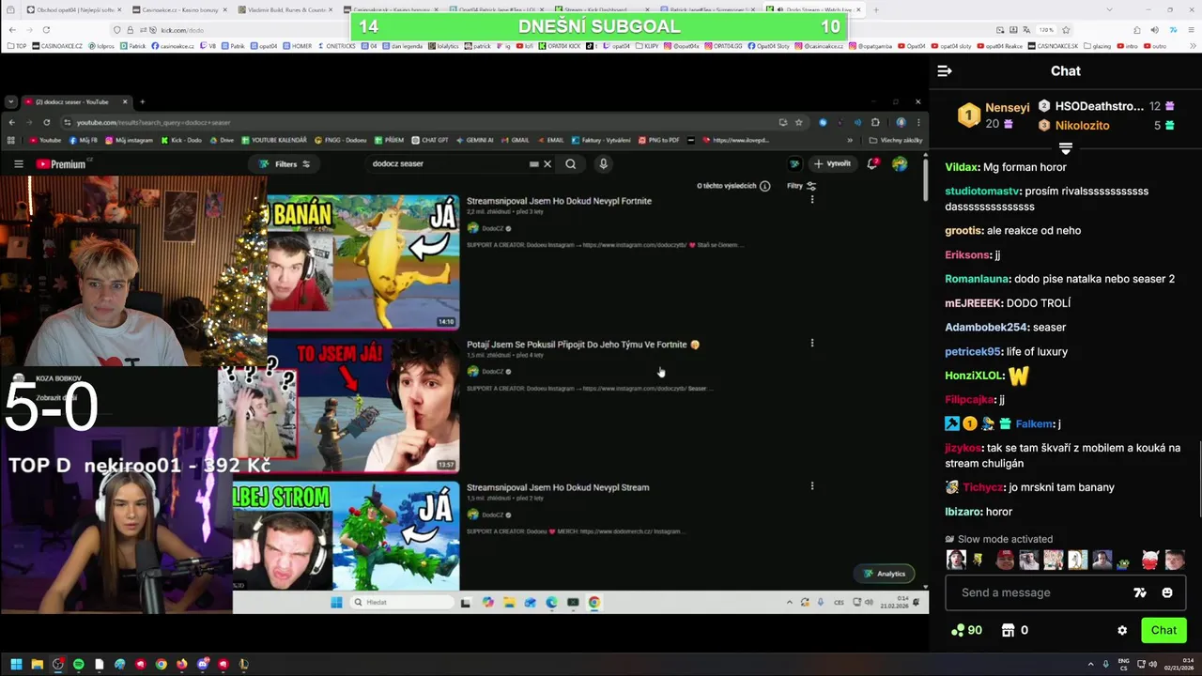
Task: Open taskbar clock showing 02/21/2026
Action: (1179, 664)
